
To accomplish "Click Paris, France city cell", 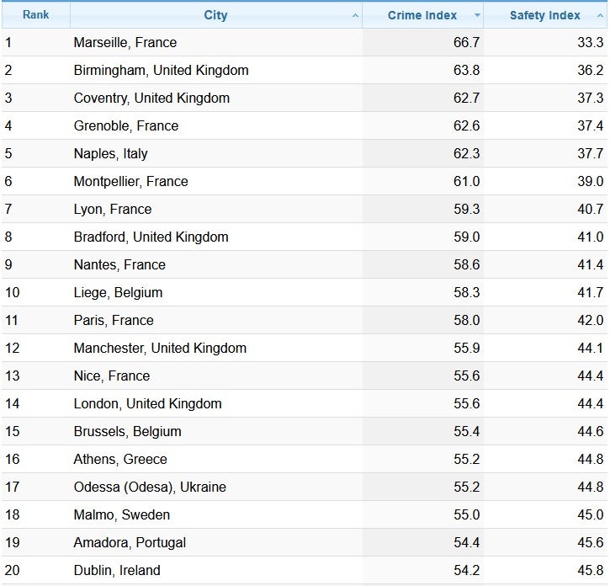I will point(114,320).
